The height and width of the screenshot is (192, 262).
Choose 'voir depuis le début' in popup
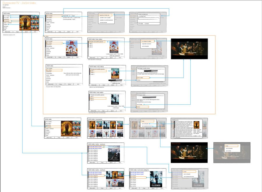click(149, 41)
